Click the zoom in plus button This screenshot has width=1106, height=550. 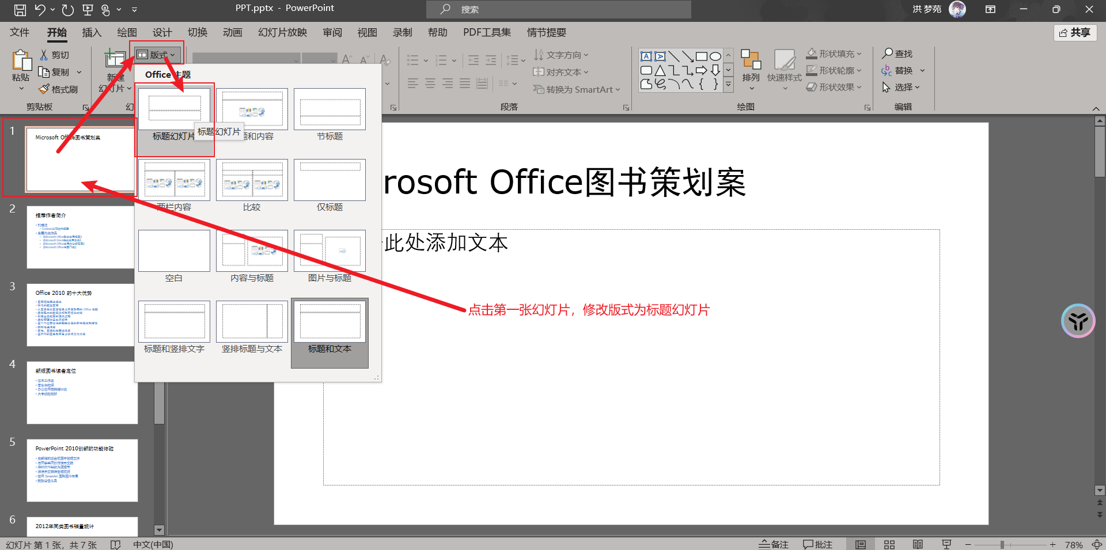pyautogui.click(x=1052, y=544)
